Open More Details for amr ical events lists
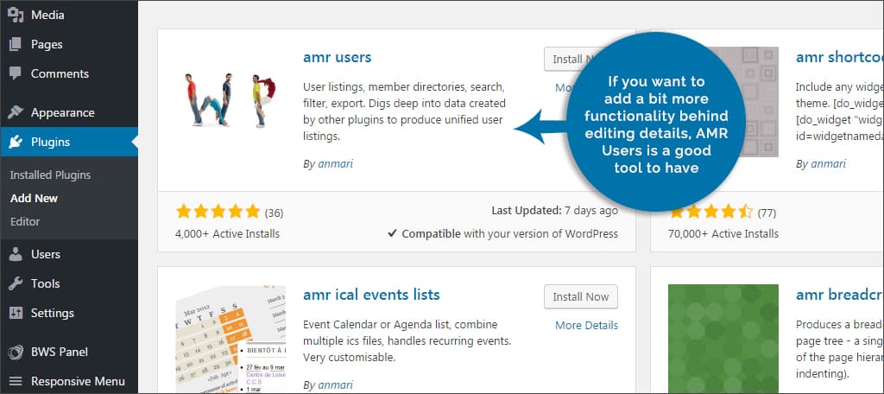Screen dimensions: 884x394 586,325
